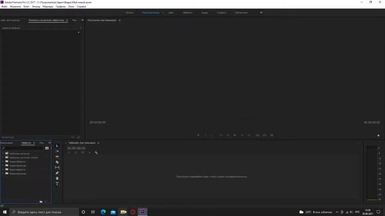This screenshot has height=216, width=385.
Task: Step back one frame in Program monitor
Action: coord(228,135)
